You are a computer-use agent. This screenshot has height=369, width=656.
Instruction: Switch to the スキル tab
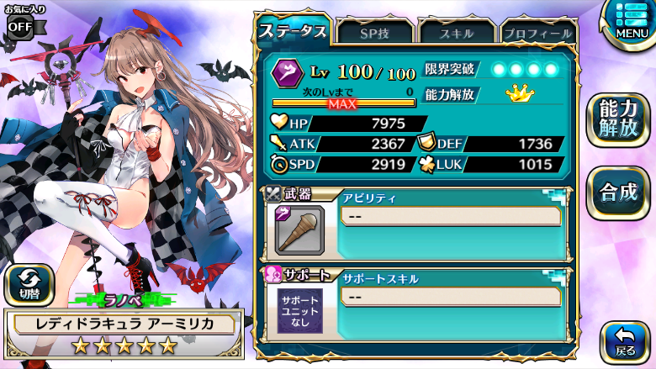coord(457,33)
